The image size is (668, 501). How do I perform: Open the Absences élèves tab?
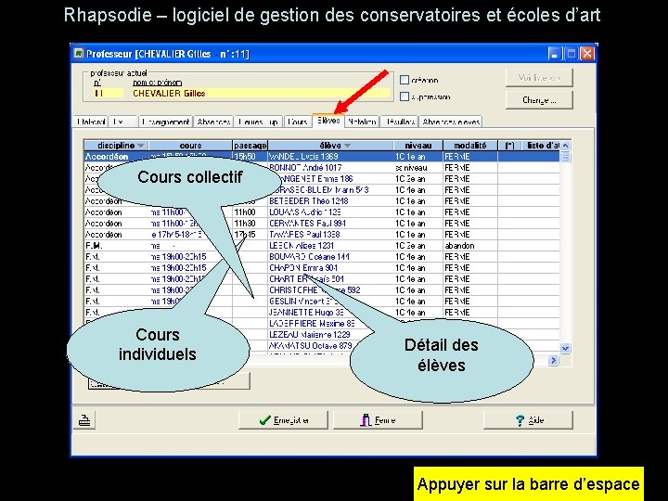point(451,122)
